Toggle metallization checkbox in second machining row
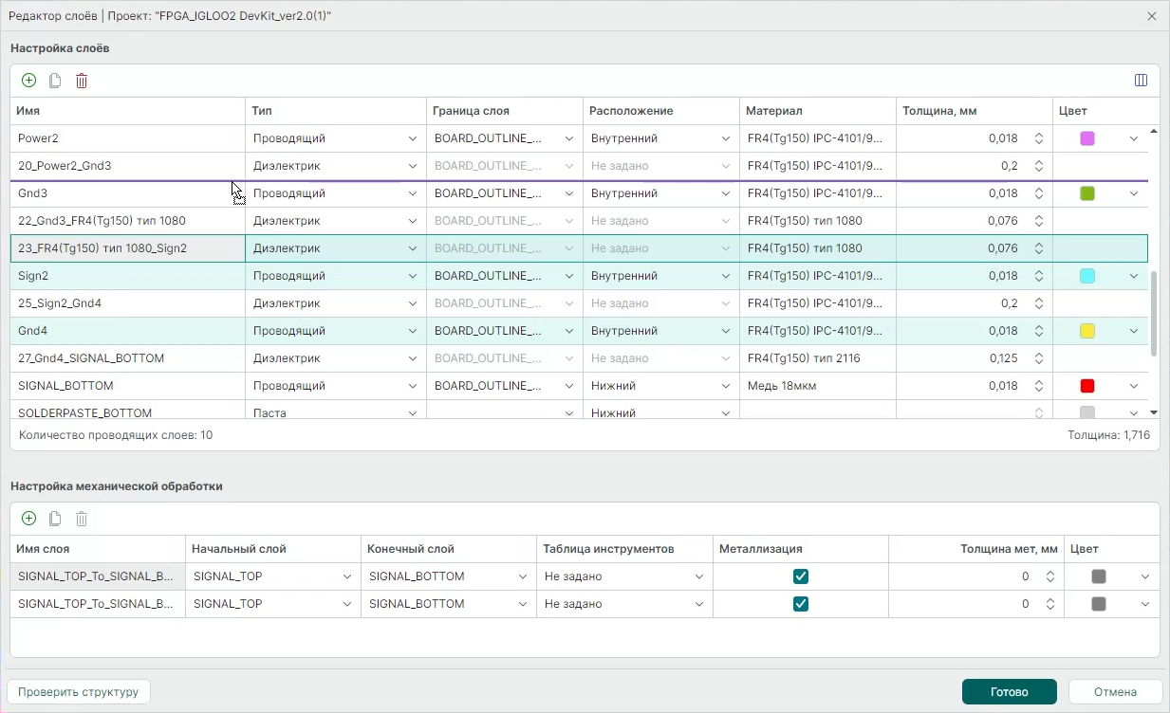 pos(801,604)
